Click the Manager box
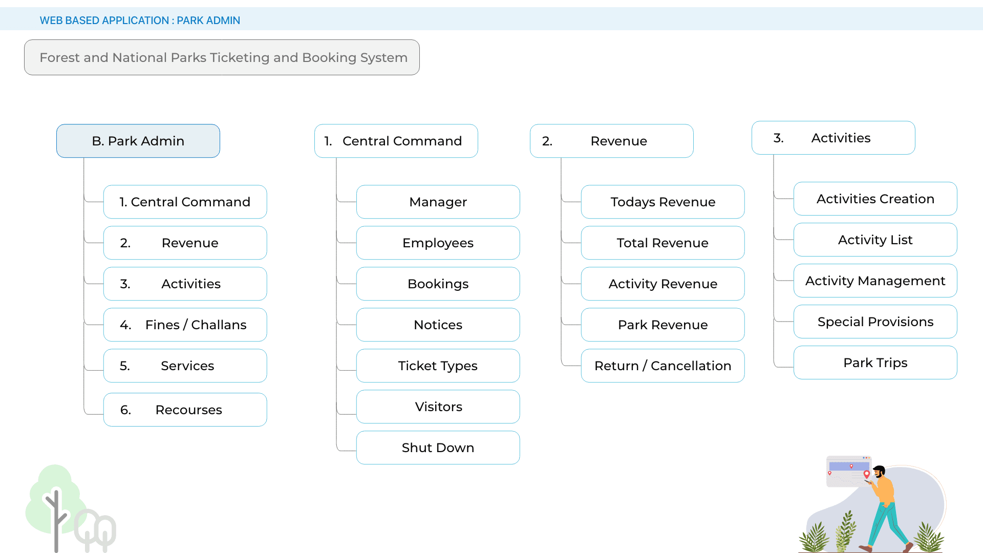Viewport: 983px width, 553px height. [x=438, y=202]
